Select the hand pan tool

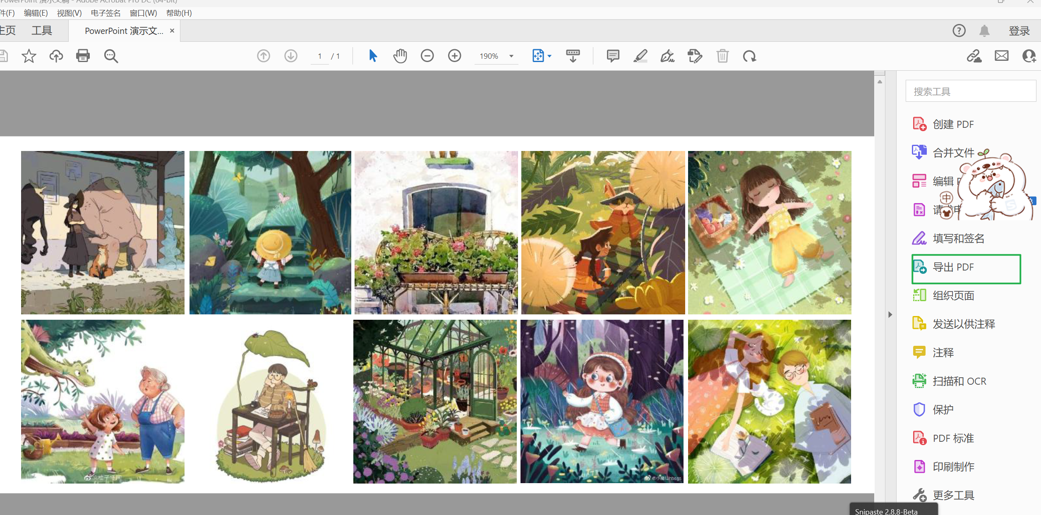point(400,56)
